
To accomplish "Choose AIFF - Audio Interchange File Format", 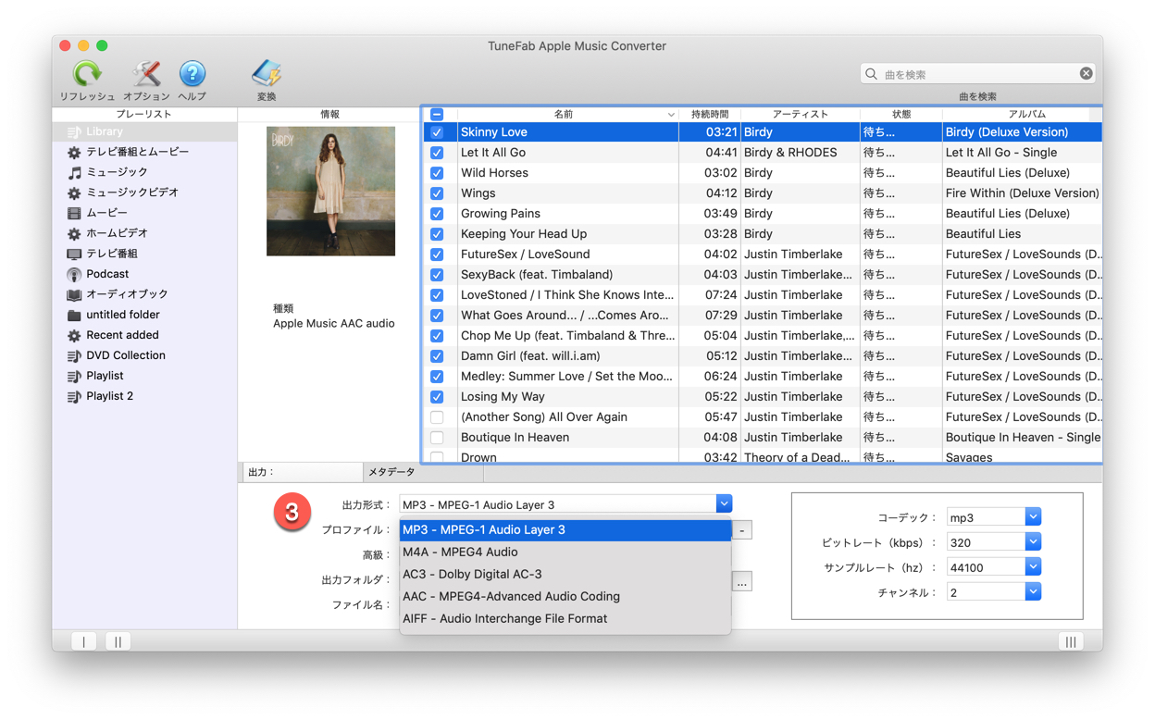I will [x=565, y=619].
